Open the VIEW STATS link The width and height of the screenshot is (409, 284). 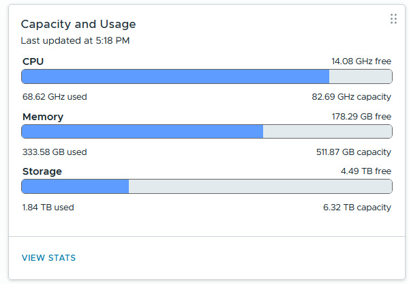(x=48, y=258)
